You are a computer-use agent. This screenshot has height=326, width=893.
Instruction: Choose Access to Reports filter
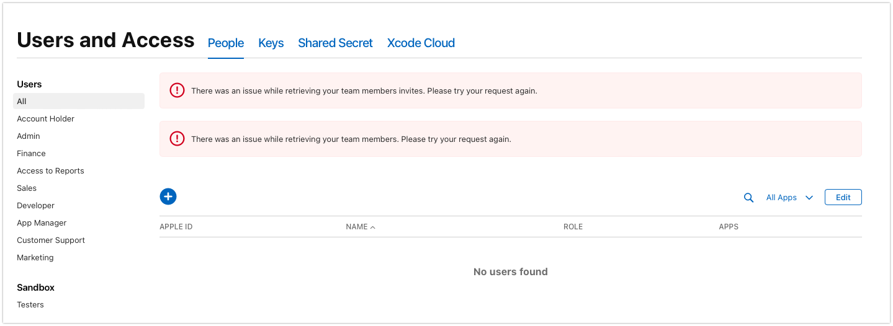tap(50, 170)
